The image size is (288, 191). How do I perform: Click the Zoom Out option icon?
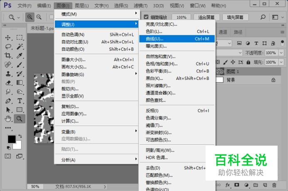tap(39, 17)
